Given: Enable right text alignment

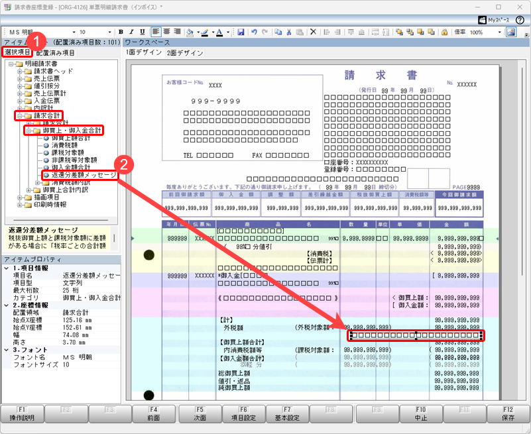Looking at the screenshot, I should 177,32.
